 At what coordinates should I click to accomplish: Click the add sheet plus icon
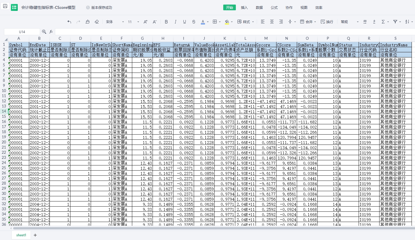(x=35, y=235)
